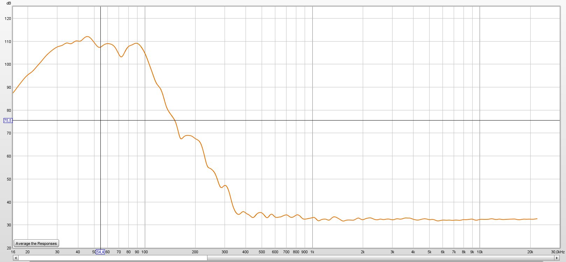Click the 200 frequency axis label

(x=195, y=252)
